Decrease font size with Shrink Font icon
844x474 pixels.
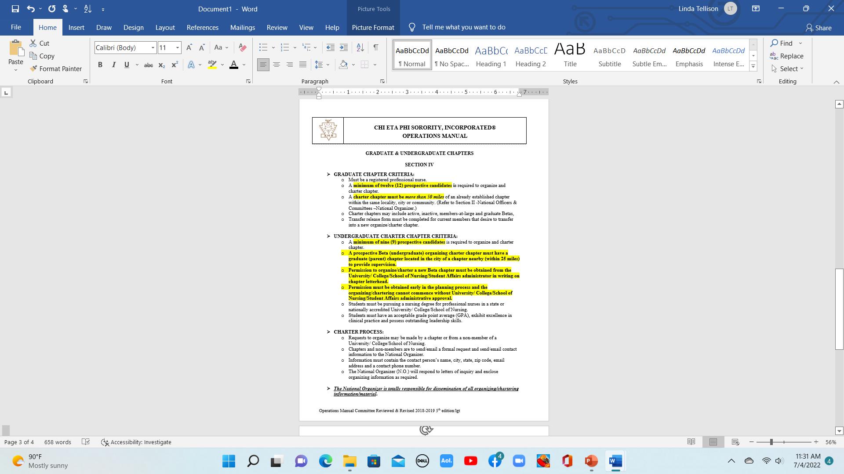tap(202, 47)
